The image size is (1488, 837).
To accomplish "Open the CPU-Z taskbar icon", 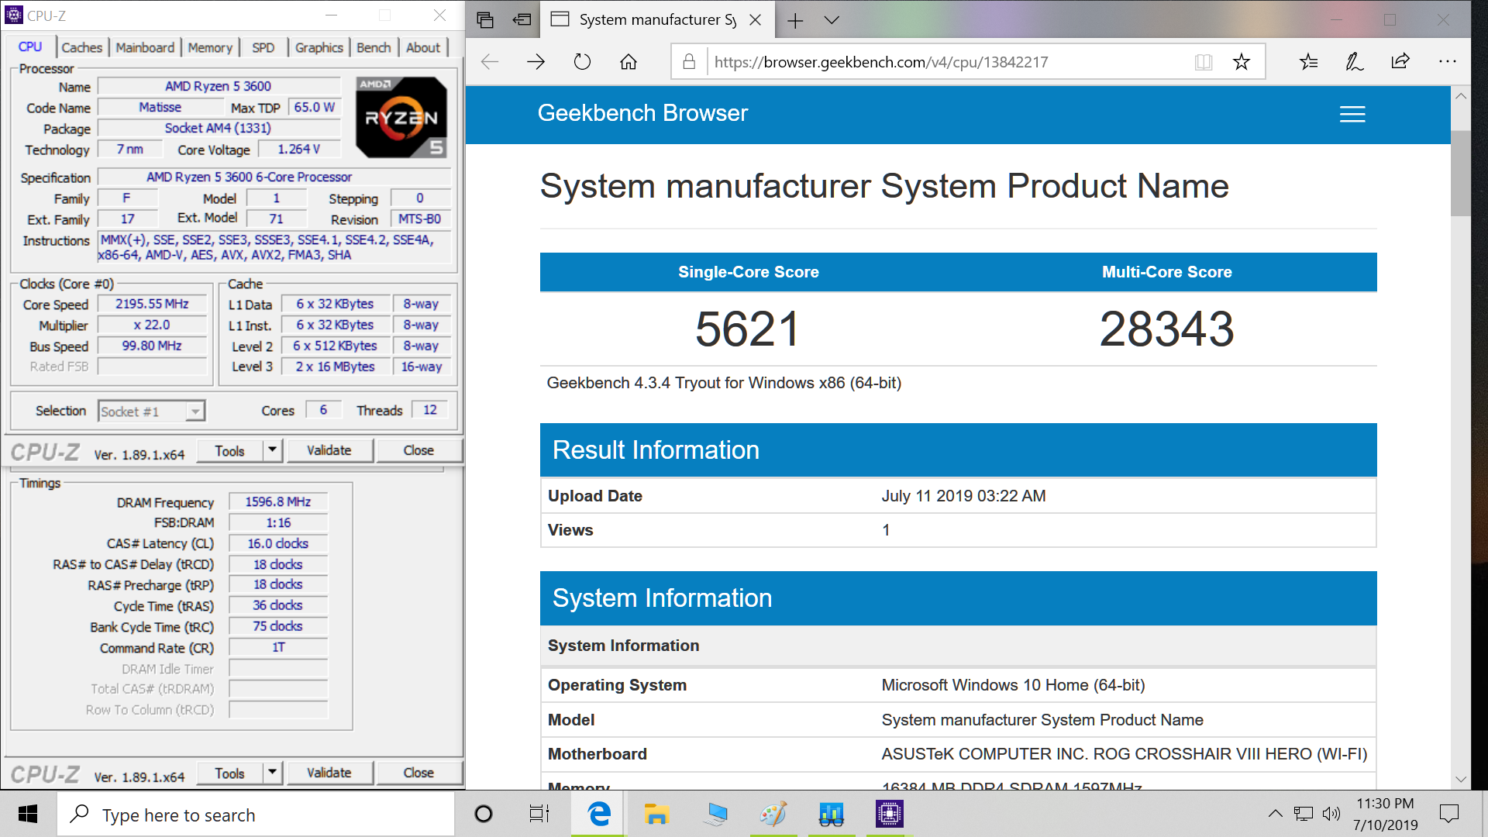I will coord(889,814).
